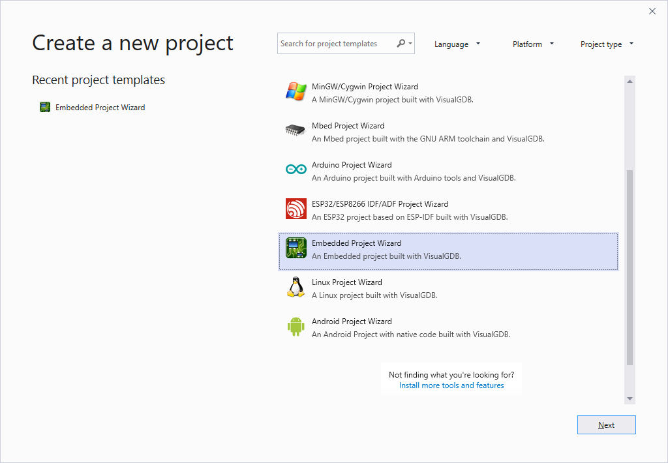Click the recent Embedded Project Wizard small icon
Screen dimensions: 668x463
click(x=45, y=107)
